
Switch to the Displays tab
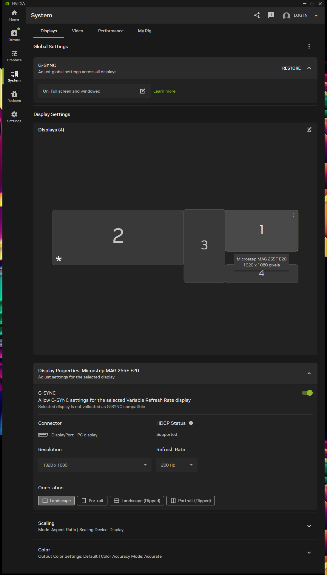pos(49,31)
